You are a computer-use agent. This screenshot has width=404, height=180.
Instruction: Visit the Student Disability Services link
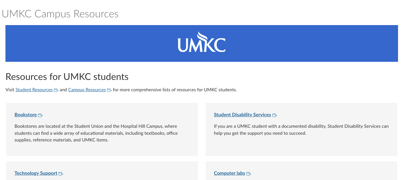242,115
